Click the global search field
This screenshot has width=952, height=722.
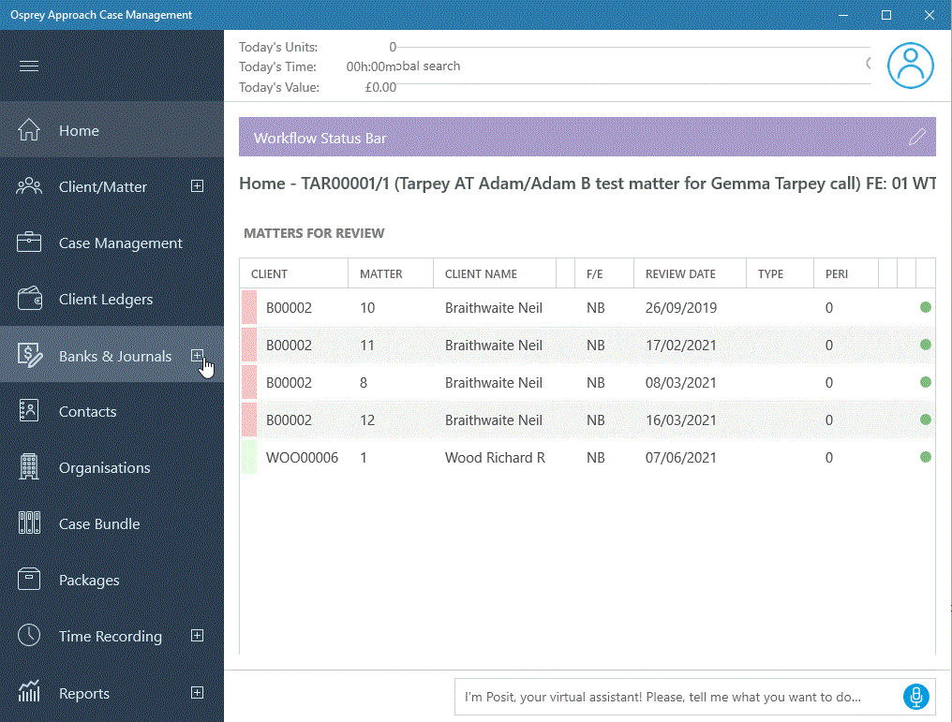point(632,66)
